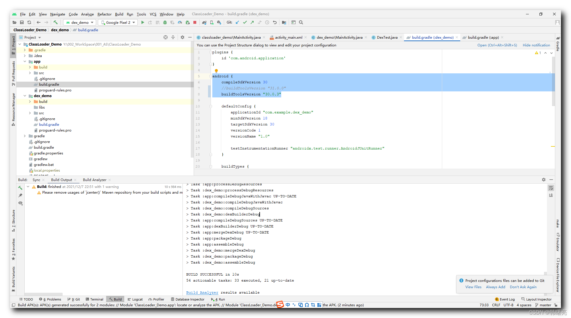This screenshot has width=571, height=318.
Task: Open the AVD Manager device icon
Action: click(x=211, y=22)
